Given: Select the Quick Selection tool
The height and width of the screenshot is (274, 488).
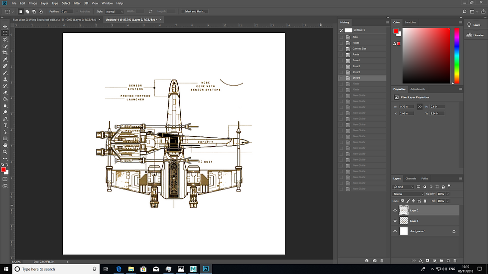Looking at the screenshot, I should 5,46.
